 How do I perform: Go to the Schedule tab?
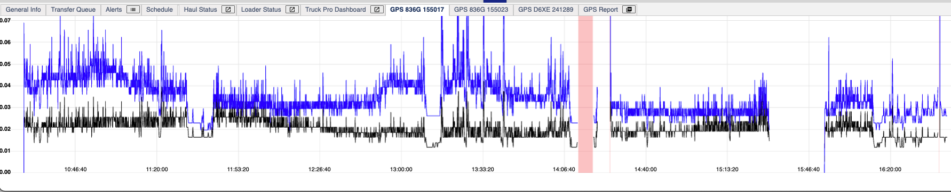tap(160, 10)
